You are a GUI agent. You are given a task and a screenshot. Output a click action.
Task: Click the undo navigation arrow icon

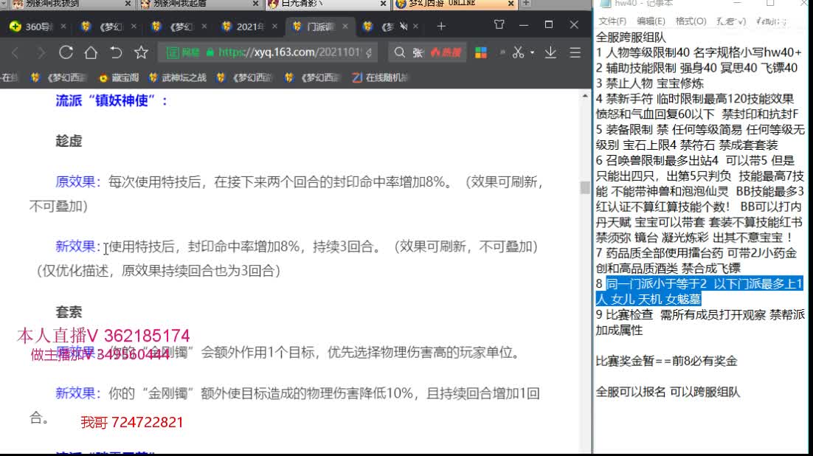coord(116,52)
